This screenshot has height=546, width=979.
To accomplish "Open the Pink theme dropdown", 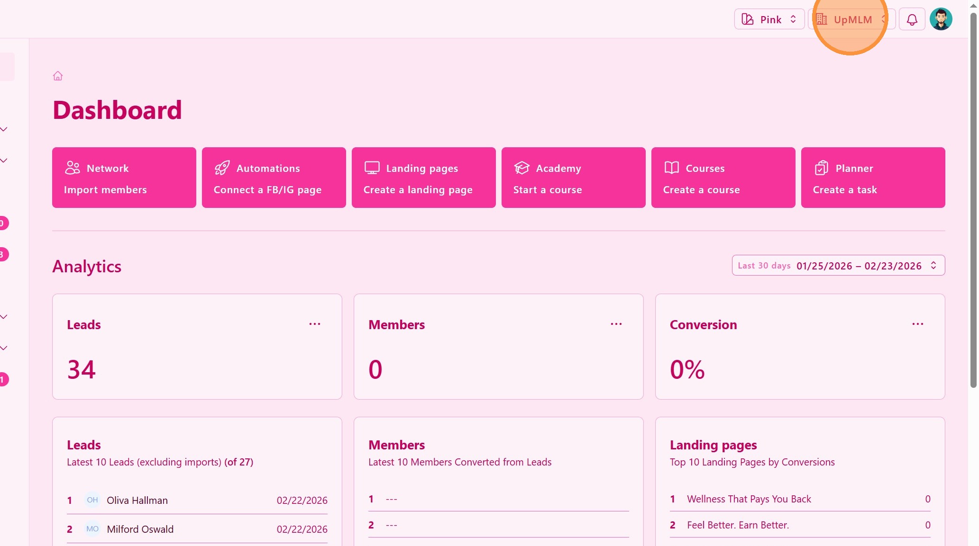I will click(769, 19).
